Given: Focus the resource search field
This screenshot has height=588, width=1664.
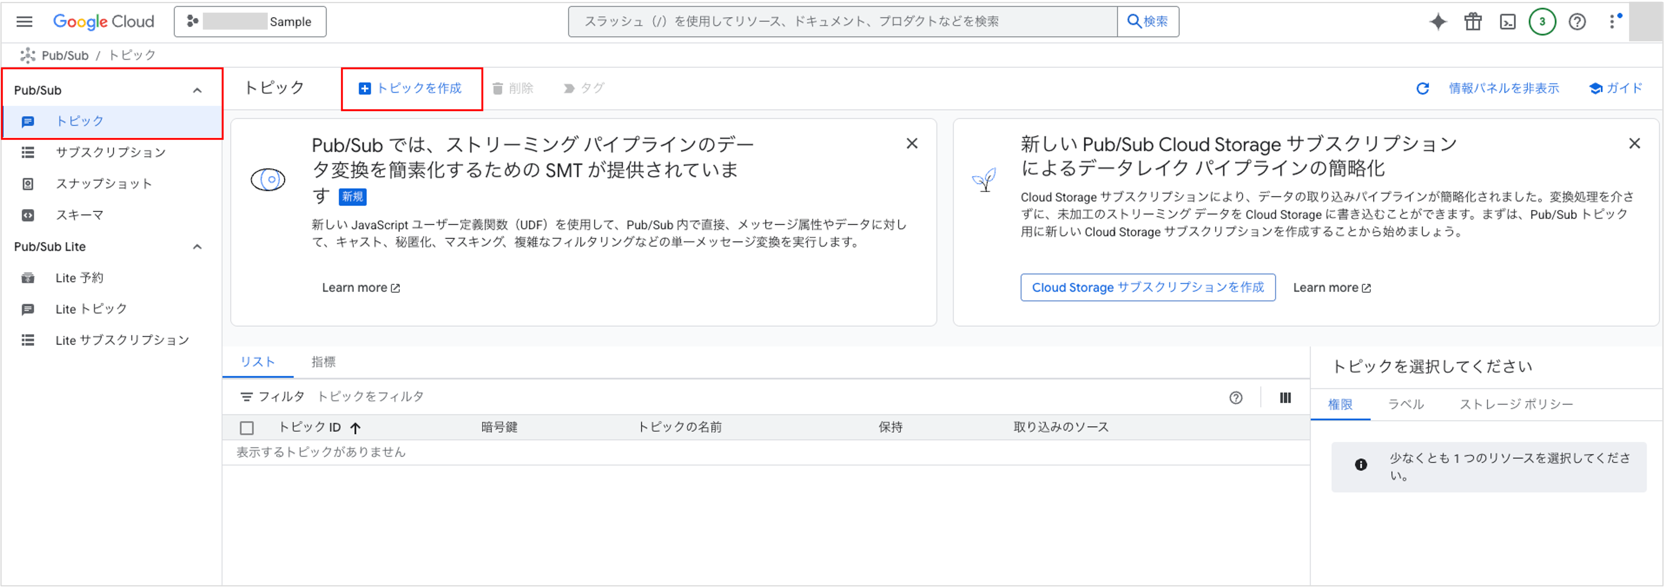Looking at the screenshot, I should pos(842,21).
